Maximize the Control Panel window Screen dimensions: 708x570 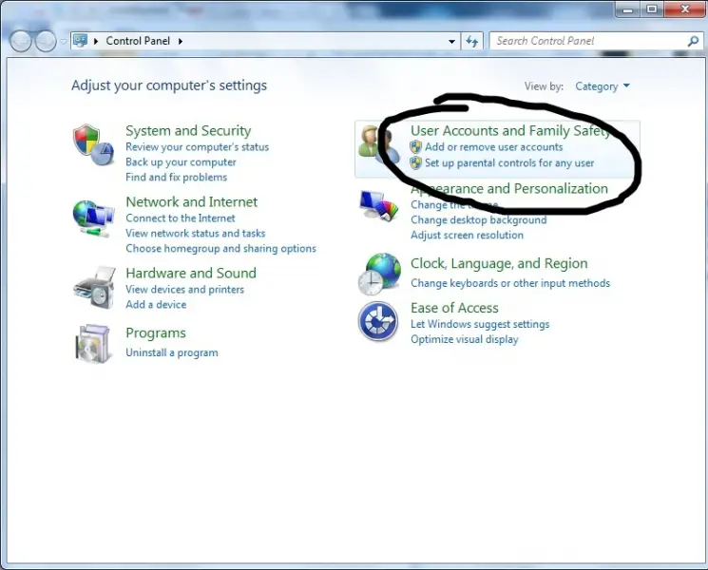coord(652,9)
